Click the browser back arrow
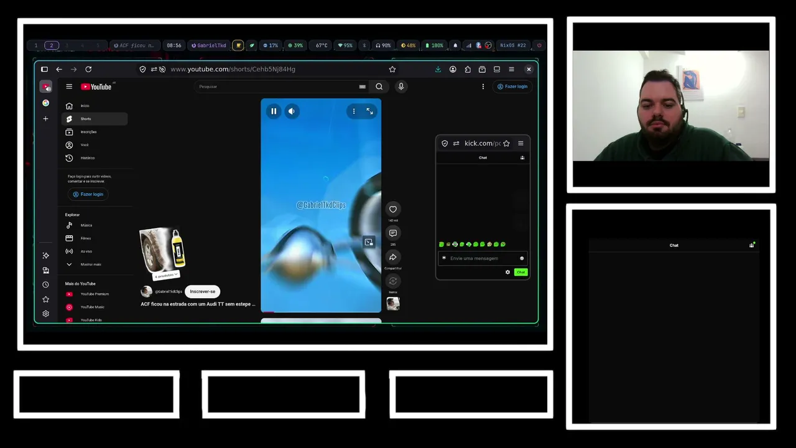This screenshot has width=796, height=448. [59, 69]
